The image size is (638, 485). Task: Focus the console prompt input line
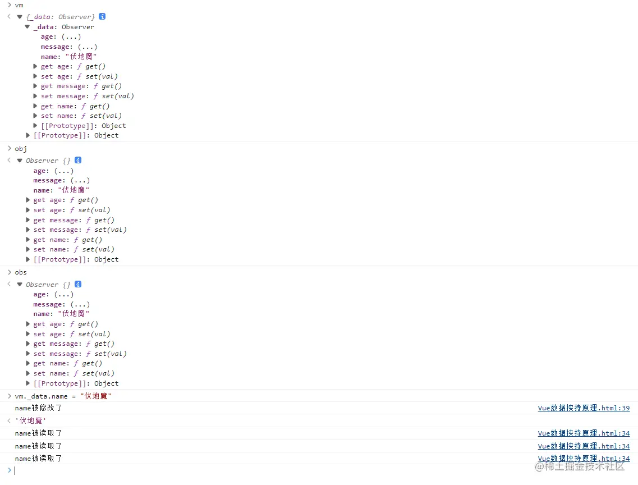coord(325,470)
